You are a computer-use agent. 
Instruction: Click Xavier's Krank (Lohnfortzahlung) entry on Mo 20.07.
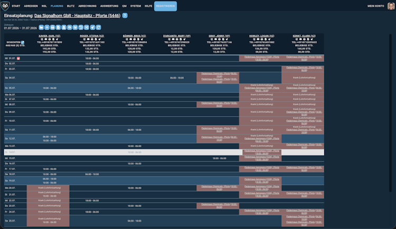tap(50, 188)
